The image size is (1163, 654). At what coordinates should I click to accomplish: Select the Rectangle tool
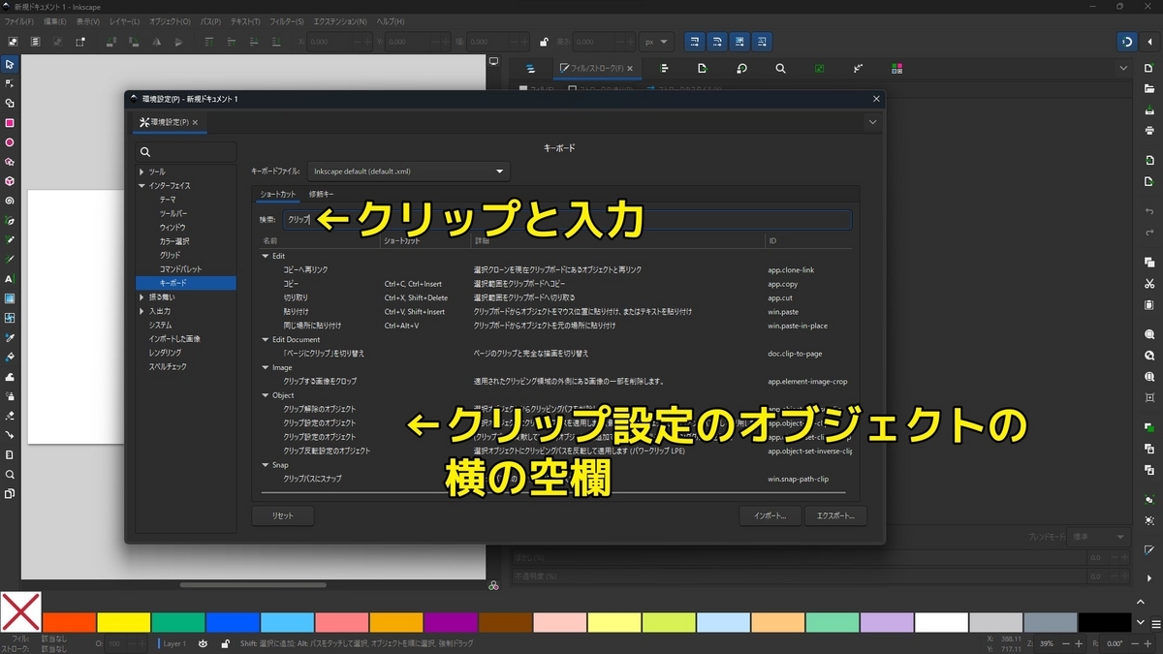[10, 123]
